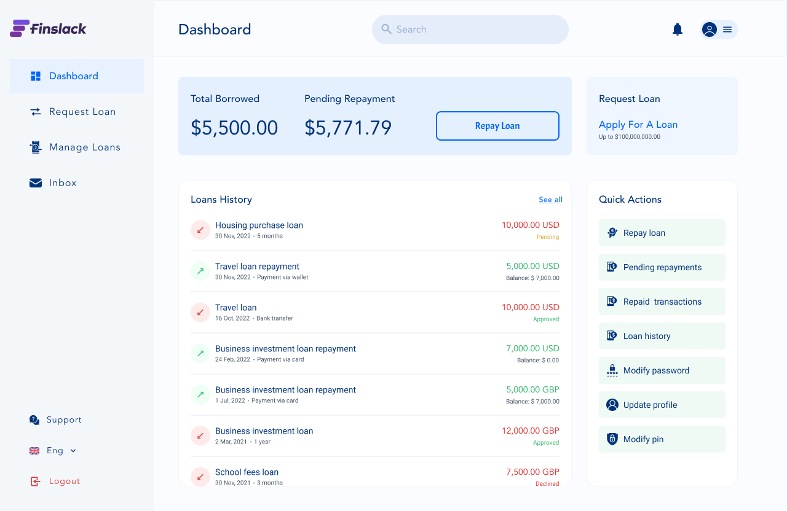Select Pending repayments quick action

662,267
